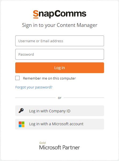The width and height of the screenshot is (119, 161).
Task: Click the divider line right of "or"
Action: click(x=84, y=98)
